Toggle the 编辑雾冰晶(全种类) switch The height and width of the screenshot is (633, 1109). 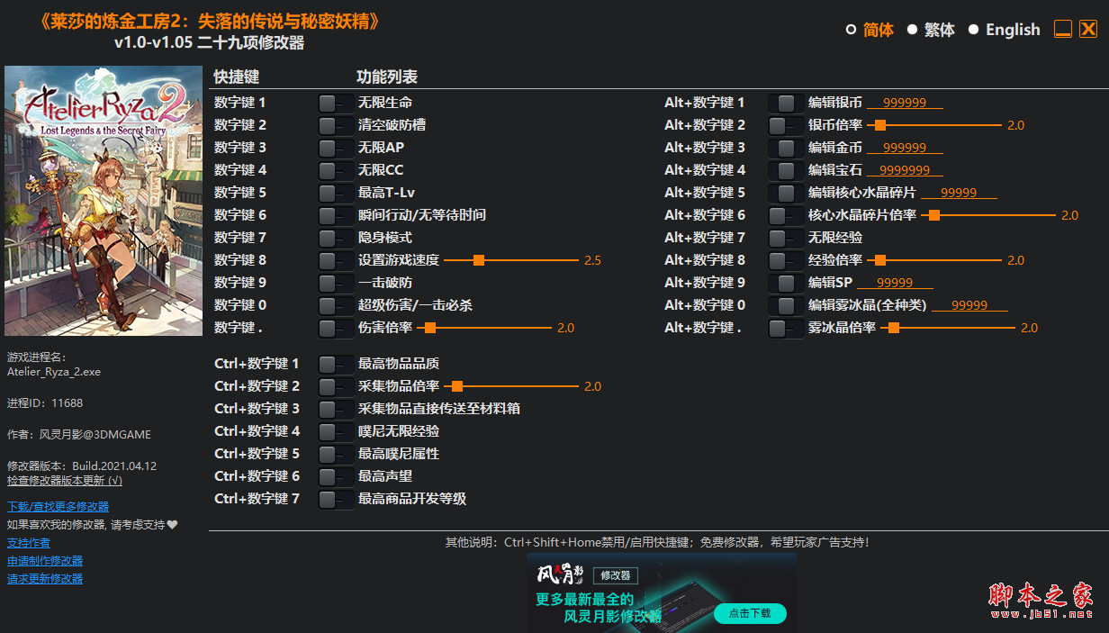point(786,305)
